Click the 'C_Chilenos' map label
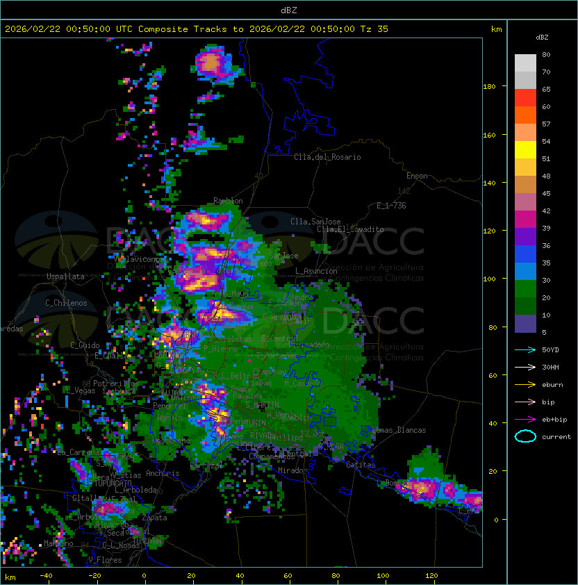 [66, 303]
